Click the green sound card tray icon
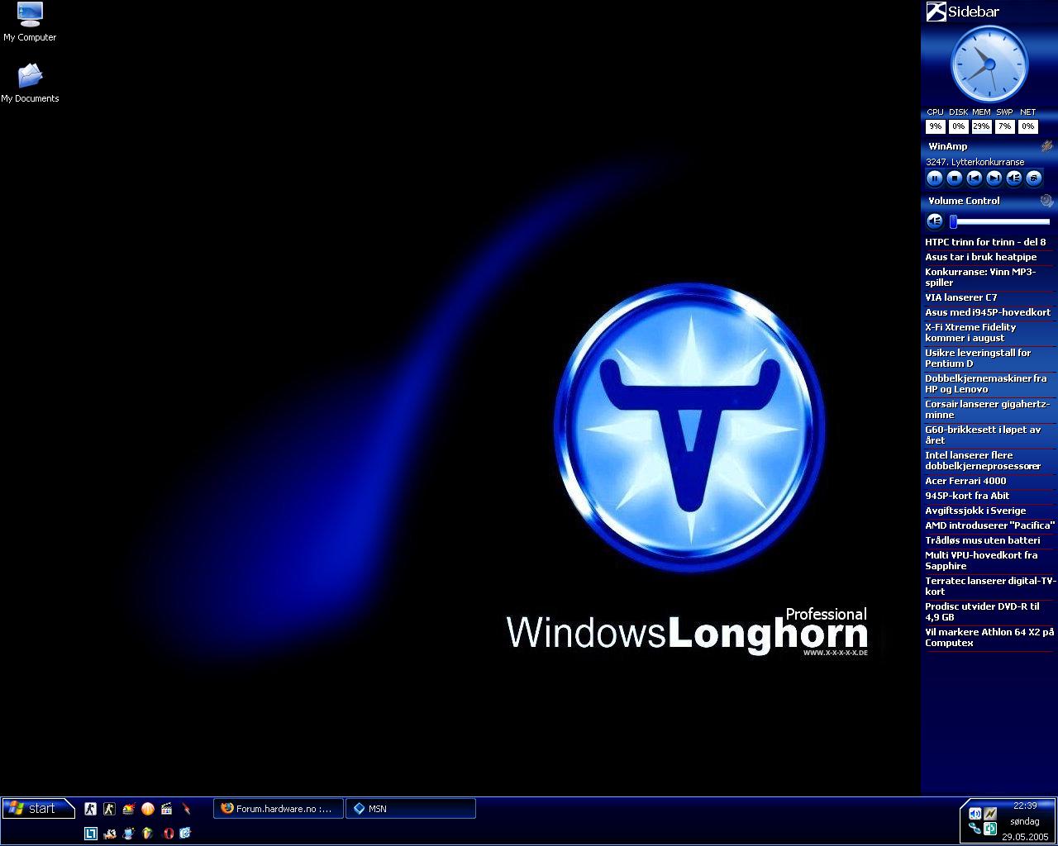 click(989, 829)
